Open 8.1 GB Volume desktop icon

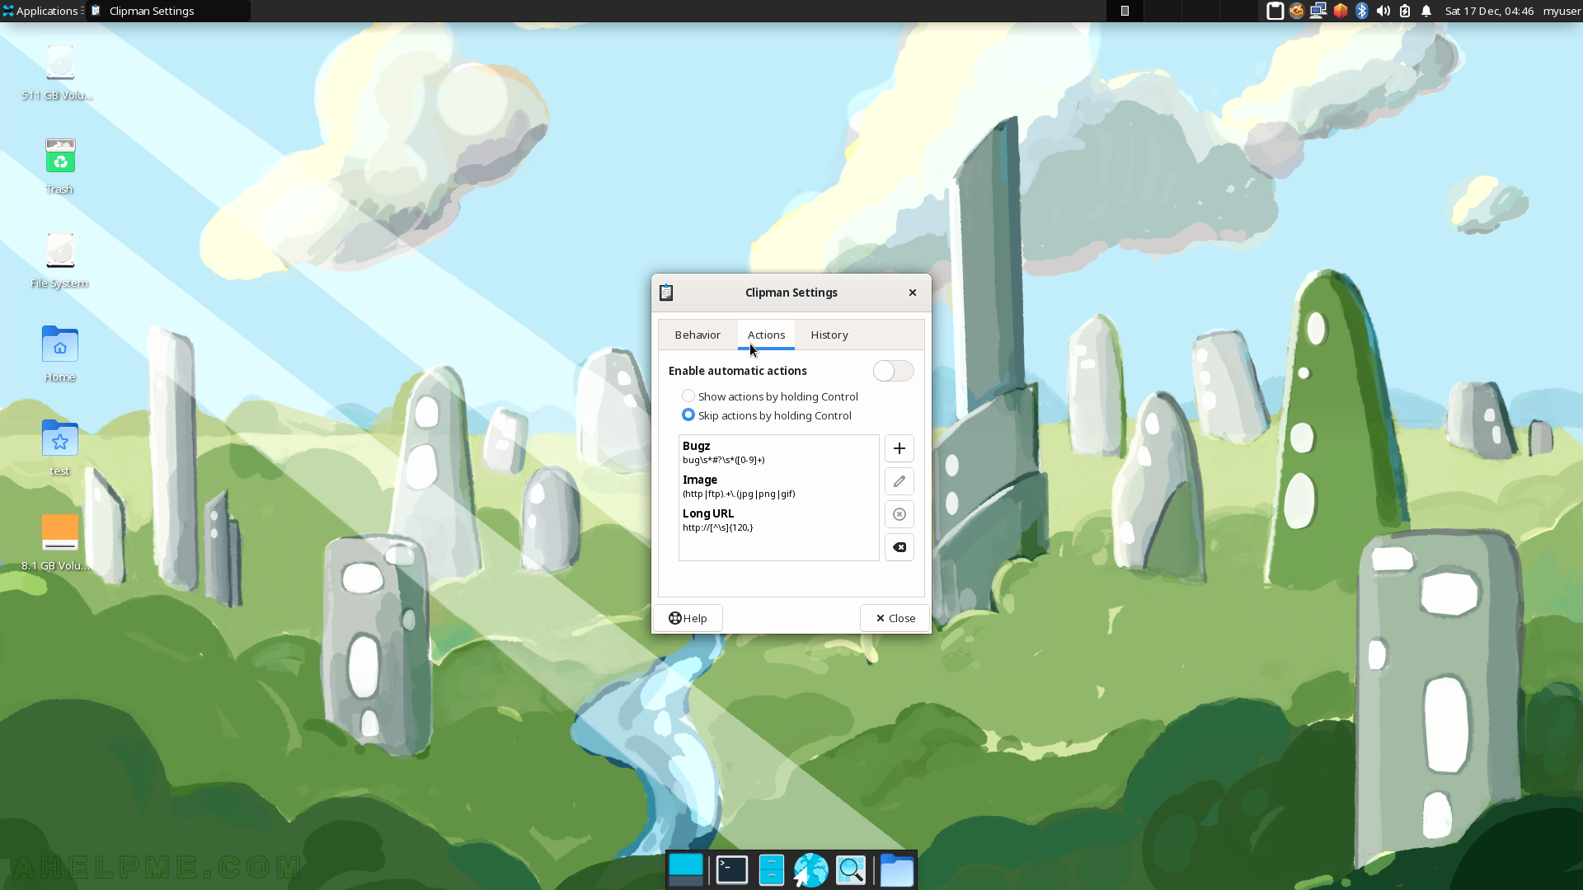[59, 542]
